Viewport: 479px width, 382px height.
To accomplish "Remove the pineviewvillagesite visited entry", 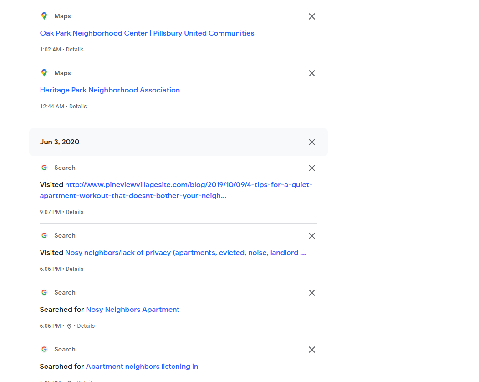I will (312, 168).
